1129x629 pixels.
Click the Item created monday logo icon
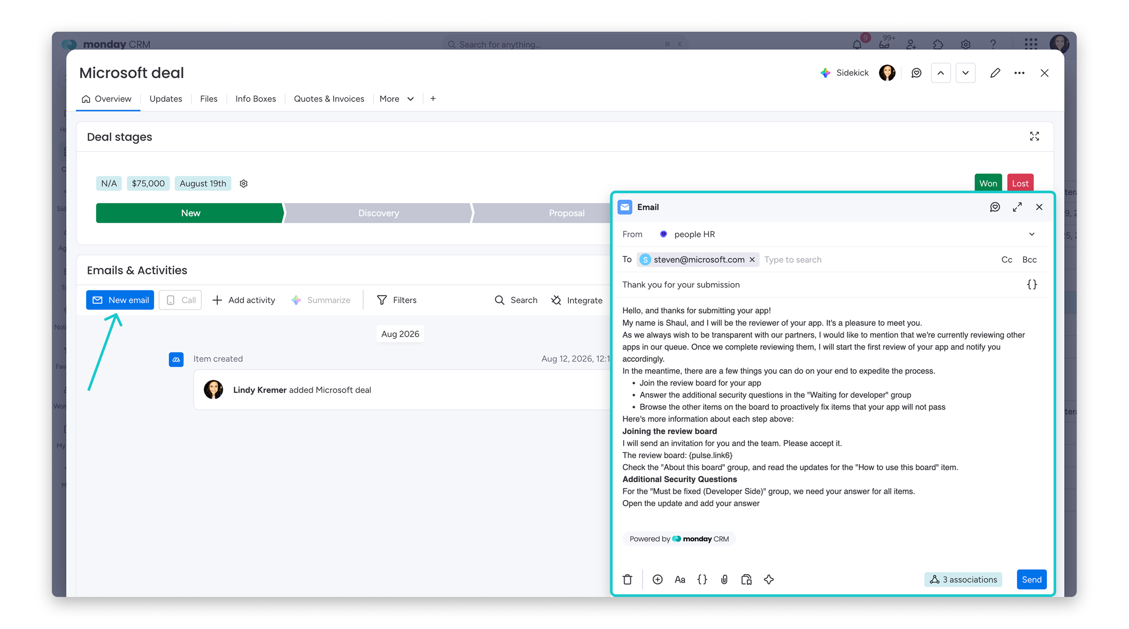pos(176,359)
